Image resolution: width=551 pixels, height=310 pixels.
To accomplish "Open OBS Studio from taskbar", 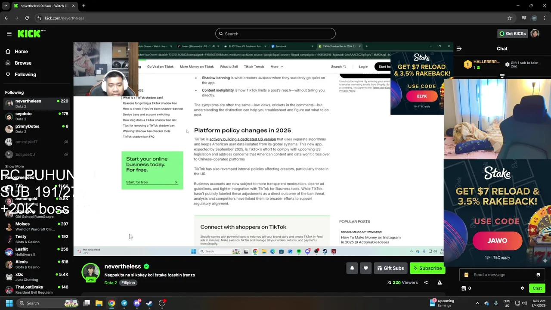I will tap(162, 303).
